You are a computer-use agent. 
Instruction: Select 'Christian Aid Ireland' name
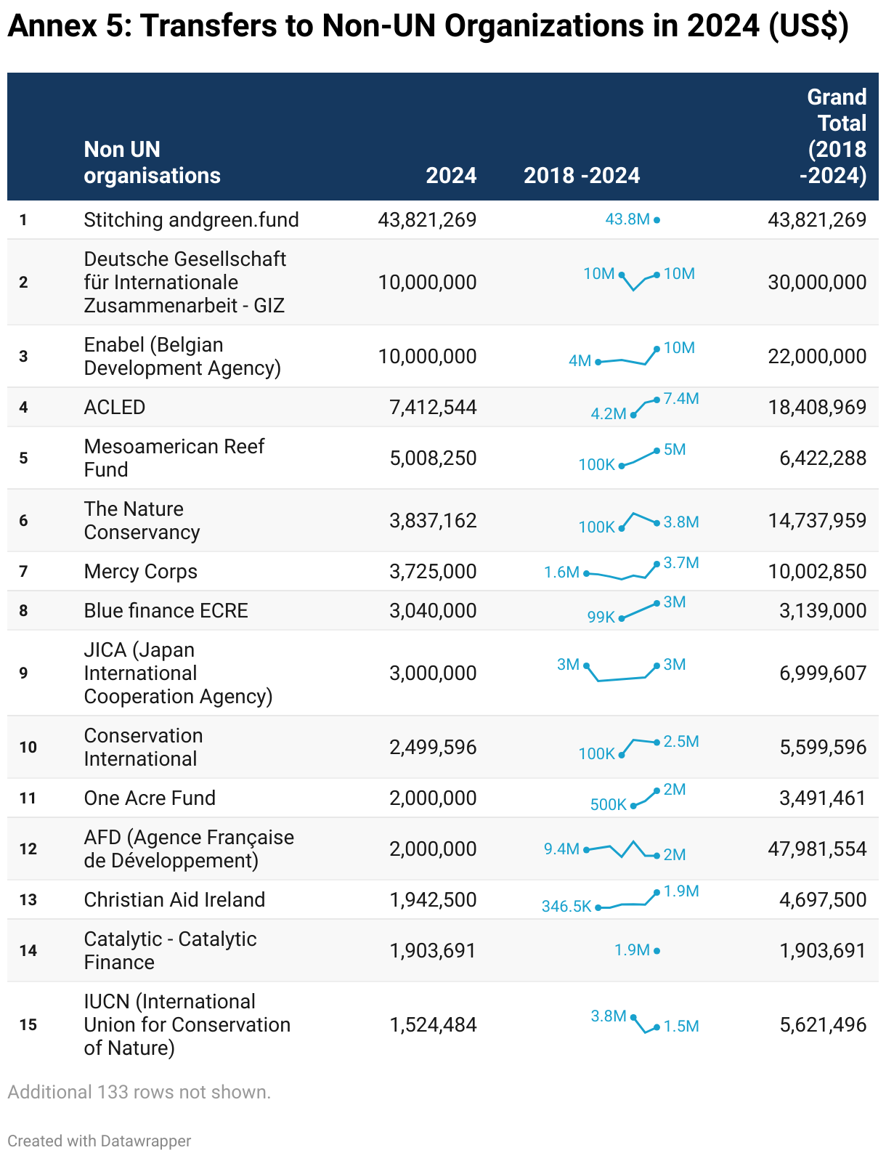point(174,900)
